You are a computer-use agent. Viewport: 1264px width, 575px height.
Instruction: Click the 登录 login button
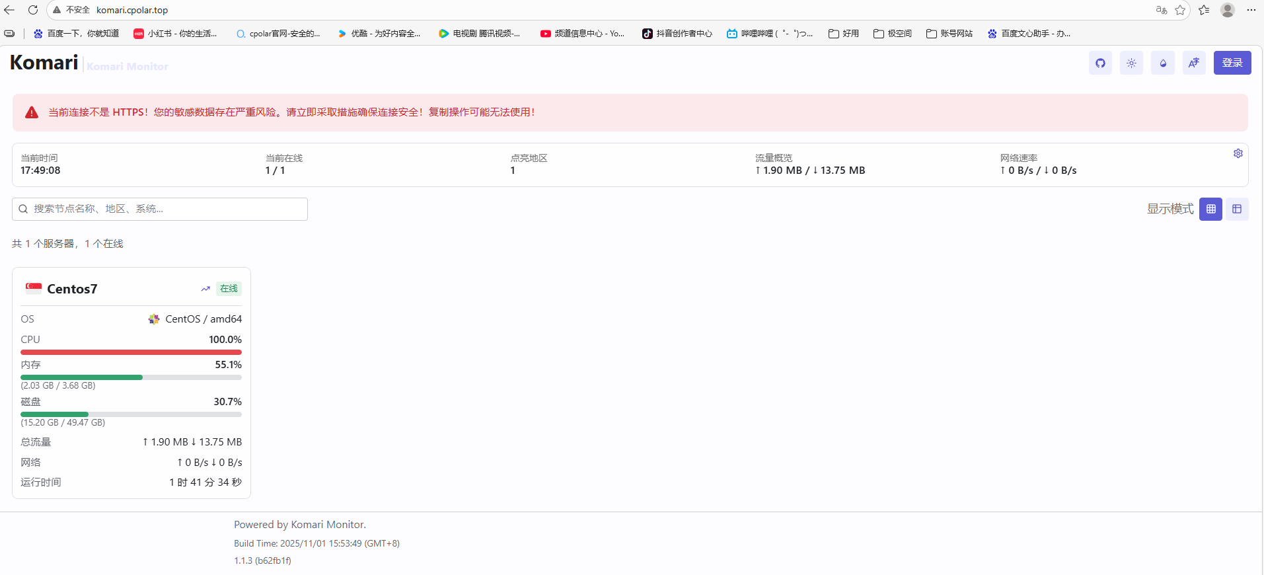(1232, 63)
